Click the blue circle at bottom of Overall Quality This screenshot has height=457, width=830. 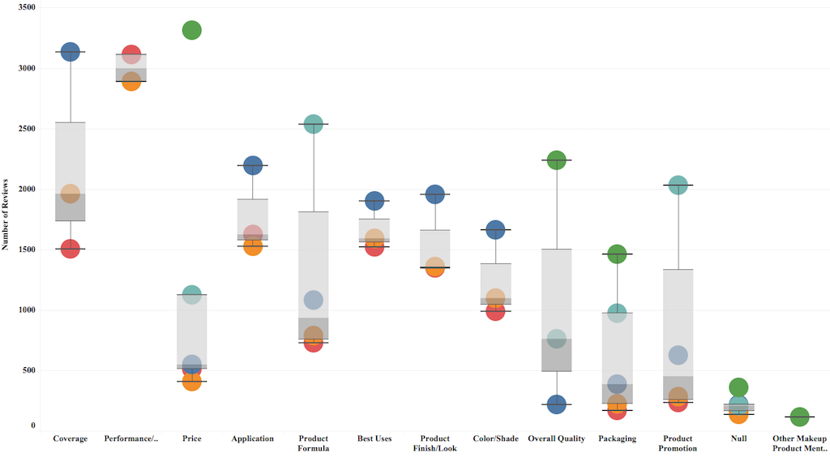click(557, 404)
